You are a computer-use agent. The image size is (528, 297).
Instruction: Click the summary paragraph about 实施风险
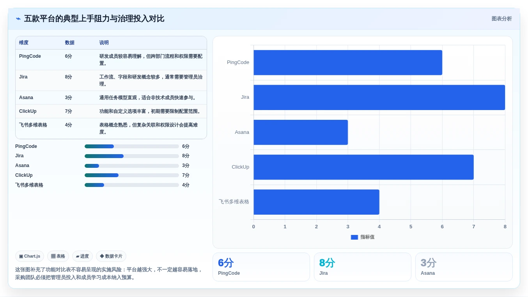(x=109, y=274)
